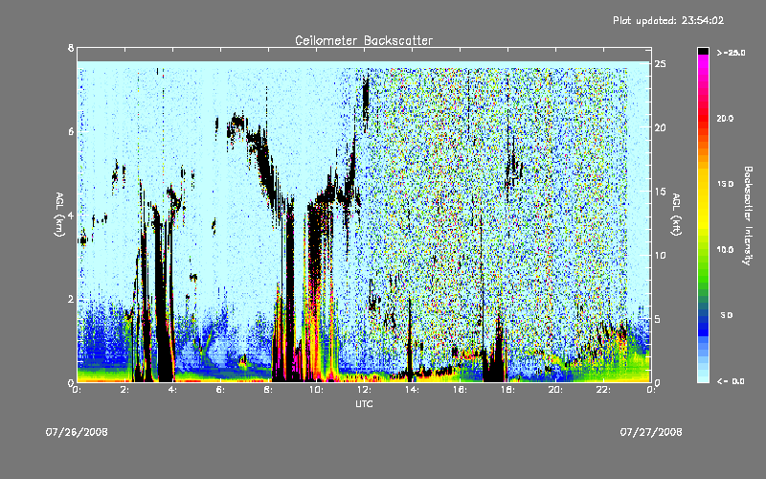766x479 pixels.
Task: Click the 10 tick on the kft axis
Action: coord(661,255)
